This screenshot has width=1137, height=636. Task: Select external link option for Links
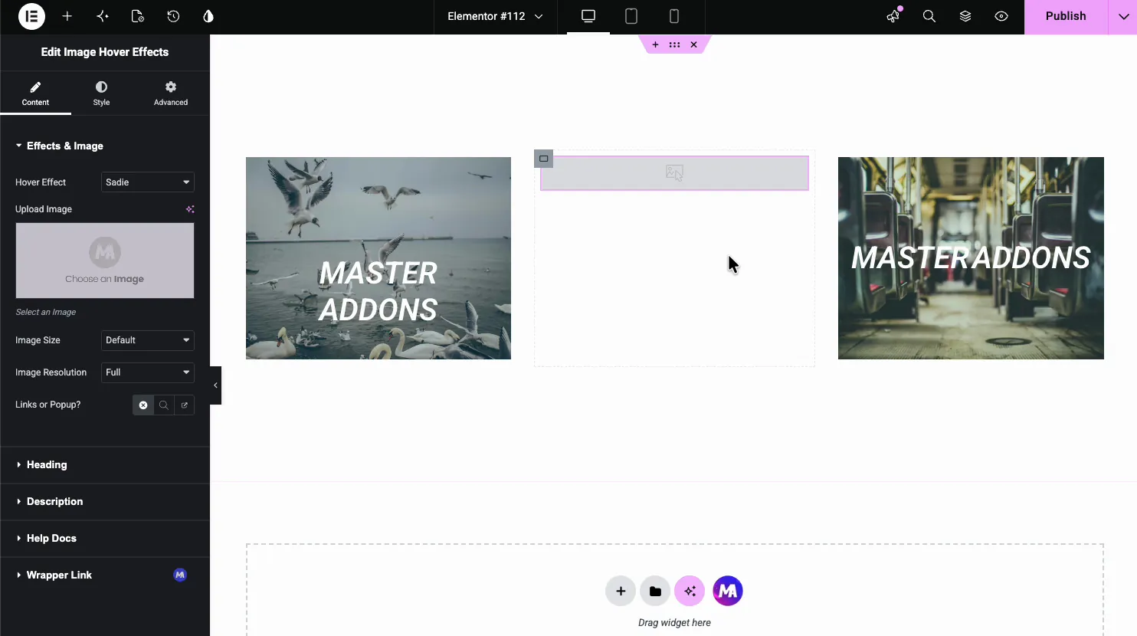[185, 405]
